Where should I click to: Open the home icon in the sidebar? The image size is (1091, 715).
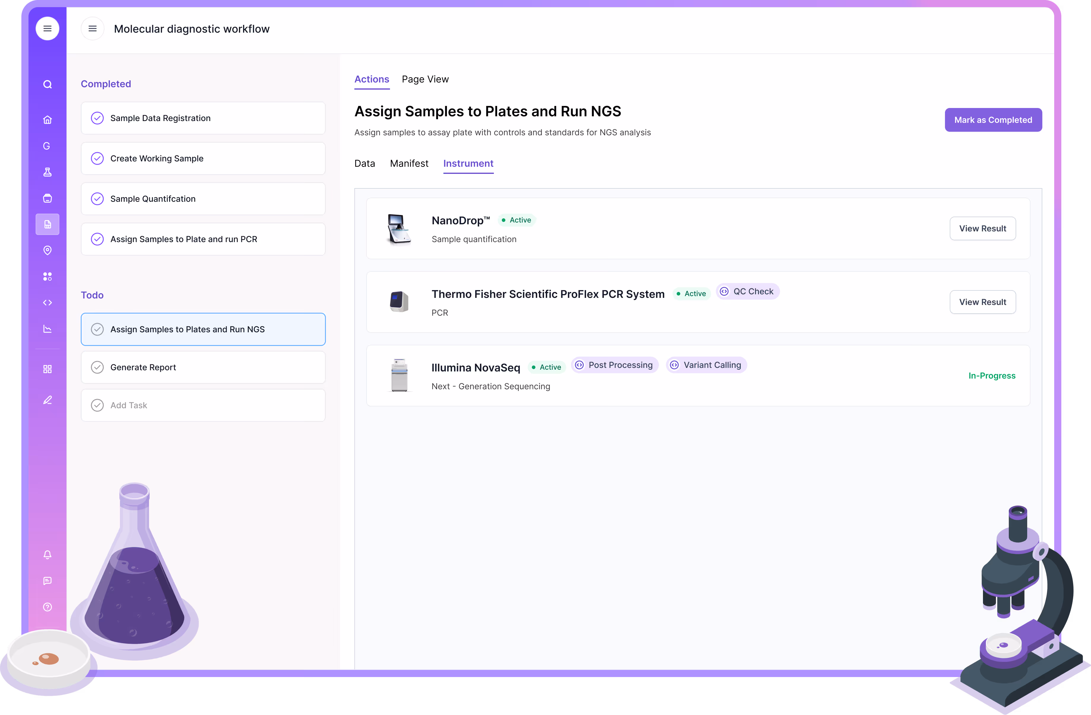(47, 120)
